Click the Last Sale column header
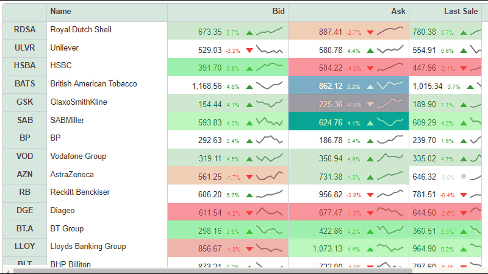Viewport: 488px width, 274px height. (461, 12)
